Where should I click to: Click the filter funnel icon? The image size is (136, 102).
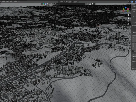(x=93, y=4)
